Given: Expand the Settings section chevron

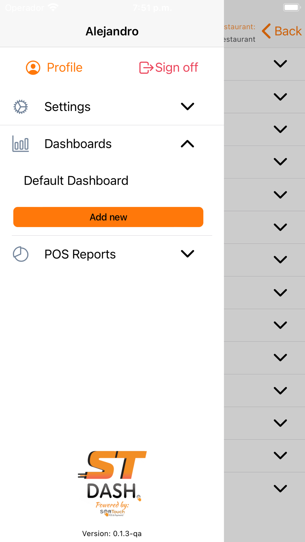Looking at the screenshot, I should click(x=187, y=106).
